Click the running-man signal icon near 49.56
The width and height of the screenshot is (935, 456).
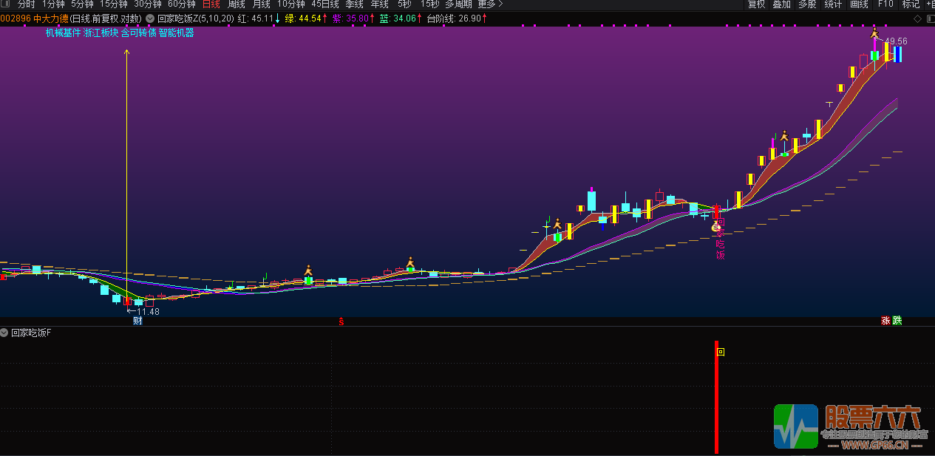(874, 33)
